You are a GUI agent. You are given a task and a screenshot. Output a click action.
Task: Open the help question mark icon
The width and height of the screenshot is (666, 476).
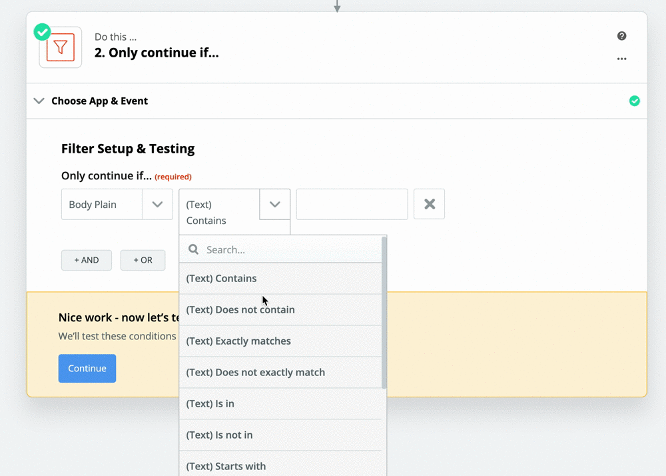point(621,36)
